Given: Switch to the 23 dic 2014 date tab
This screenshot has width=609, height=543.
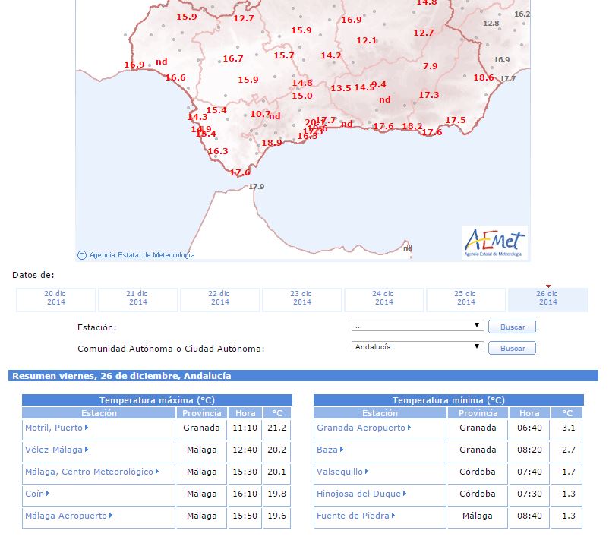Looking at the screenshot, I should pyautogui.click(x=301, y=298).
